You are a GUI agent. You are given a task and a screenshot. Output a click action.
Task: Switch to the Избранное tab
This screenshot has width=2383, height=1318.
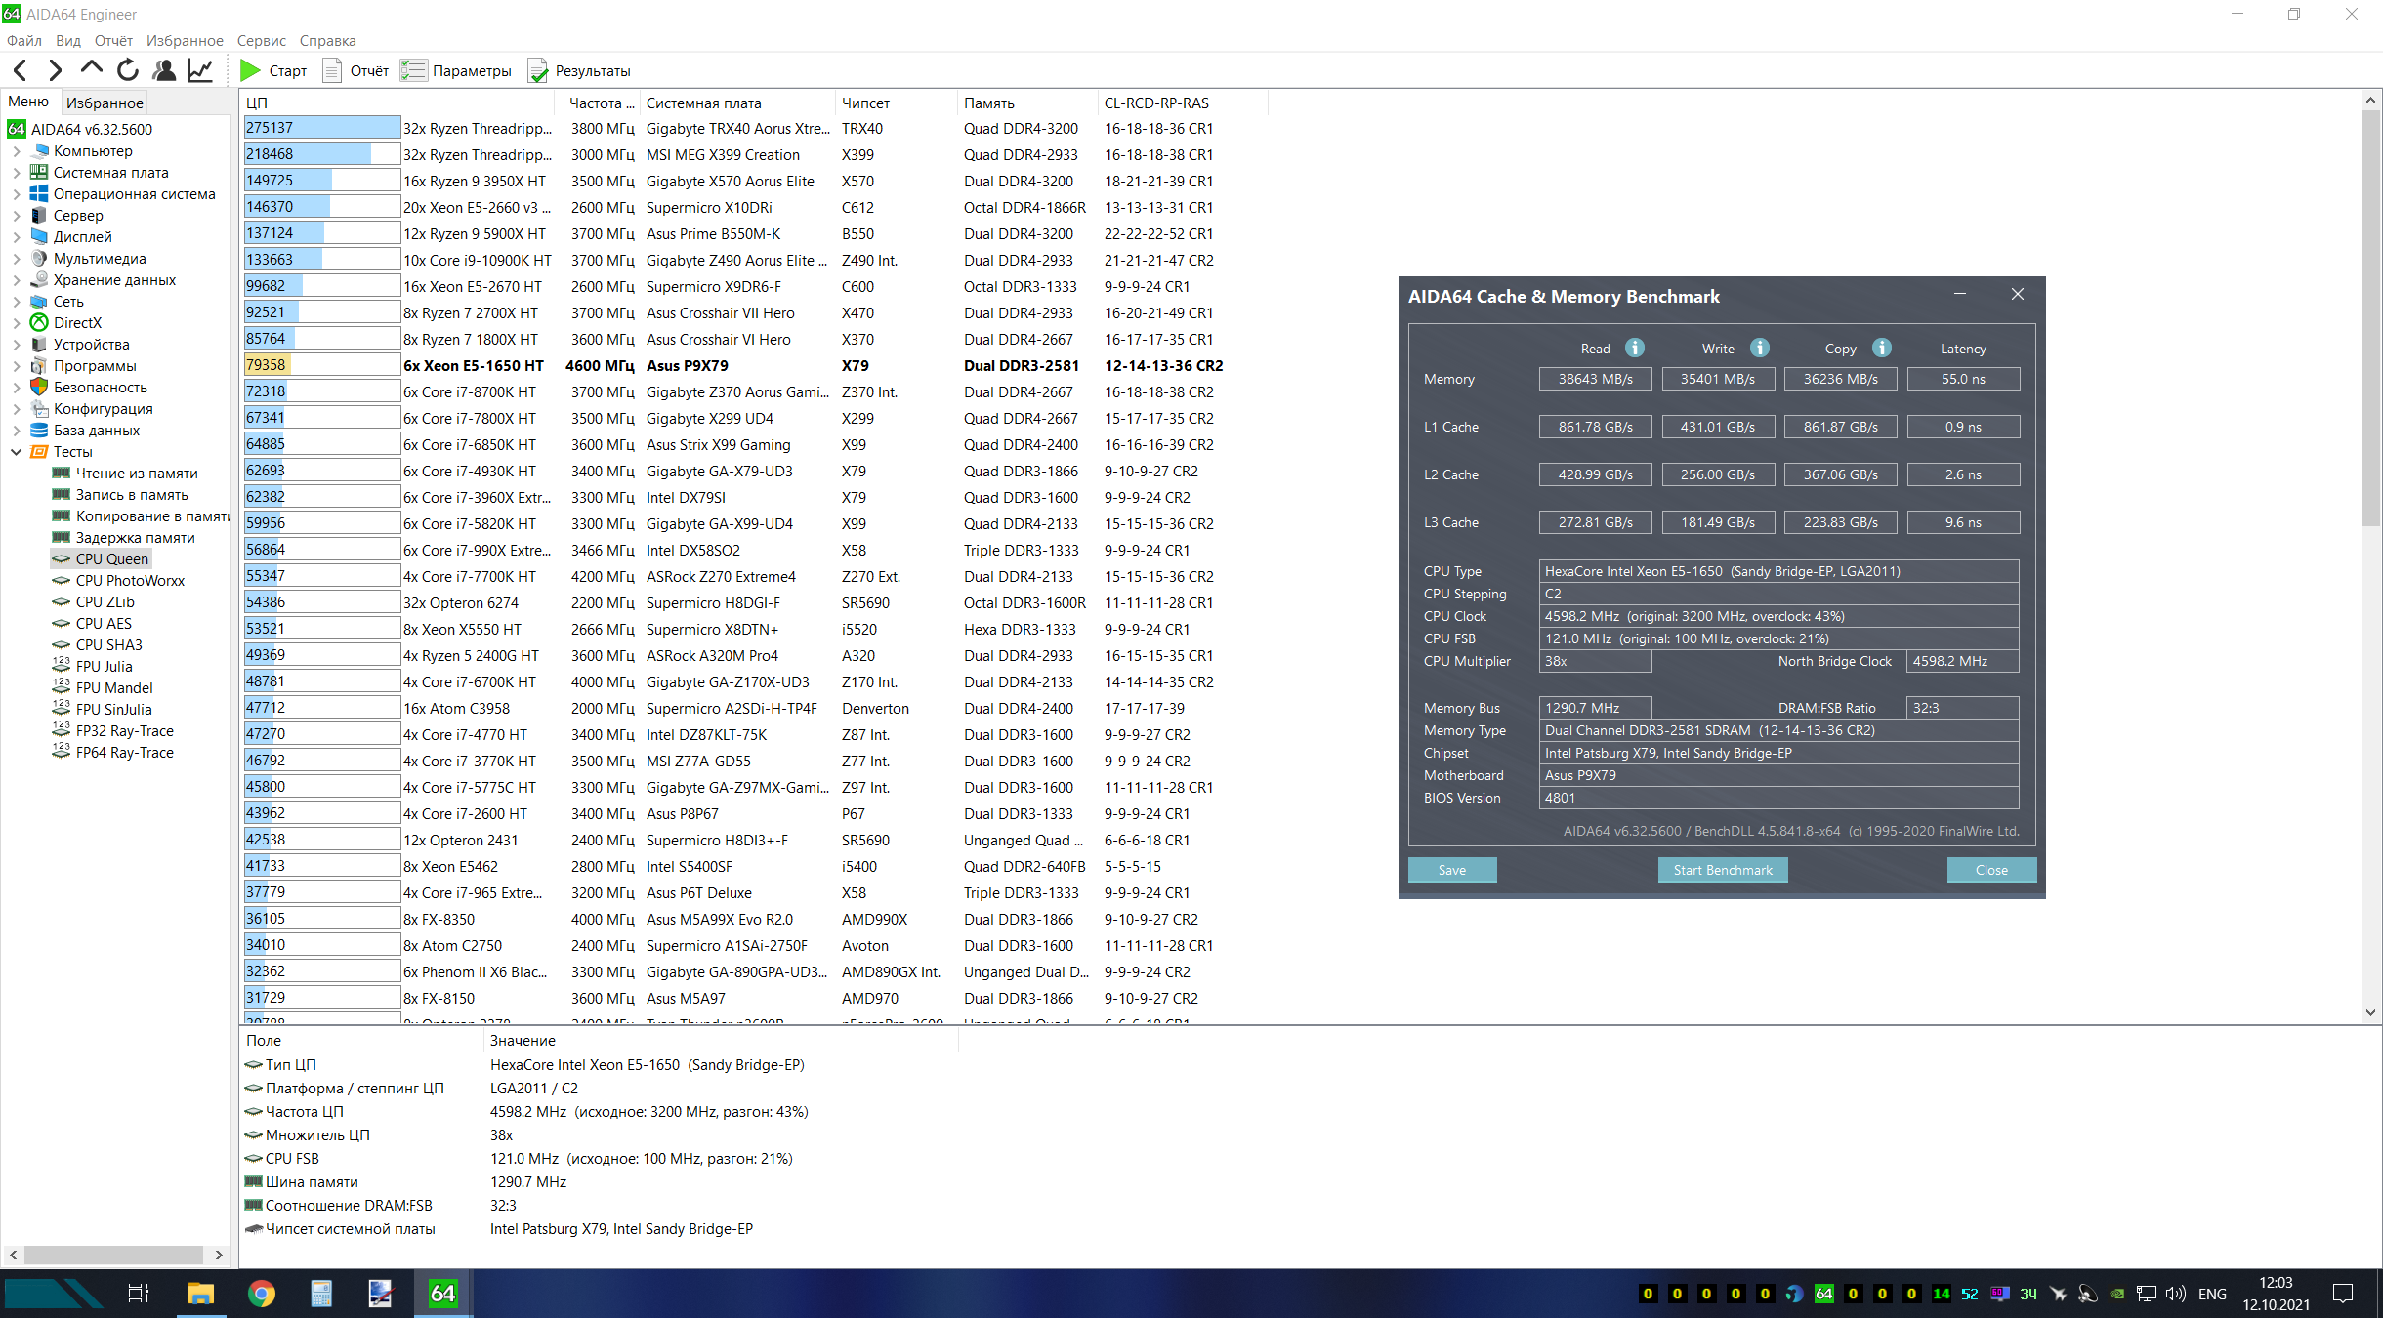(x=105, y=103)
